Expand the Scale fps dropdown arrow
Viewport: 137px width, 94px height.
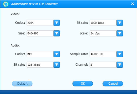click(x=119, y=33)
